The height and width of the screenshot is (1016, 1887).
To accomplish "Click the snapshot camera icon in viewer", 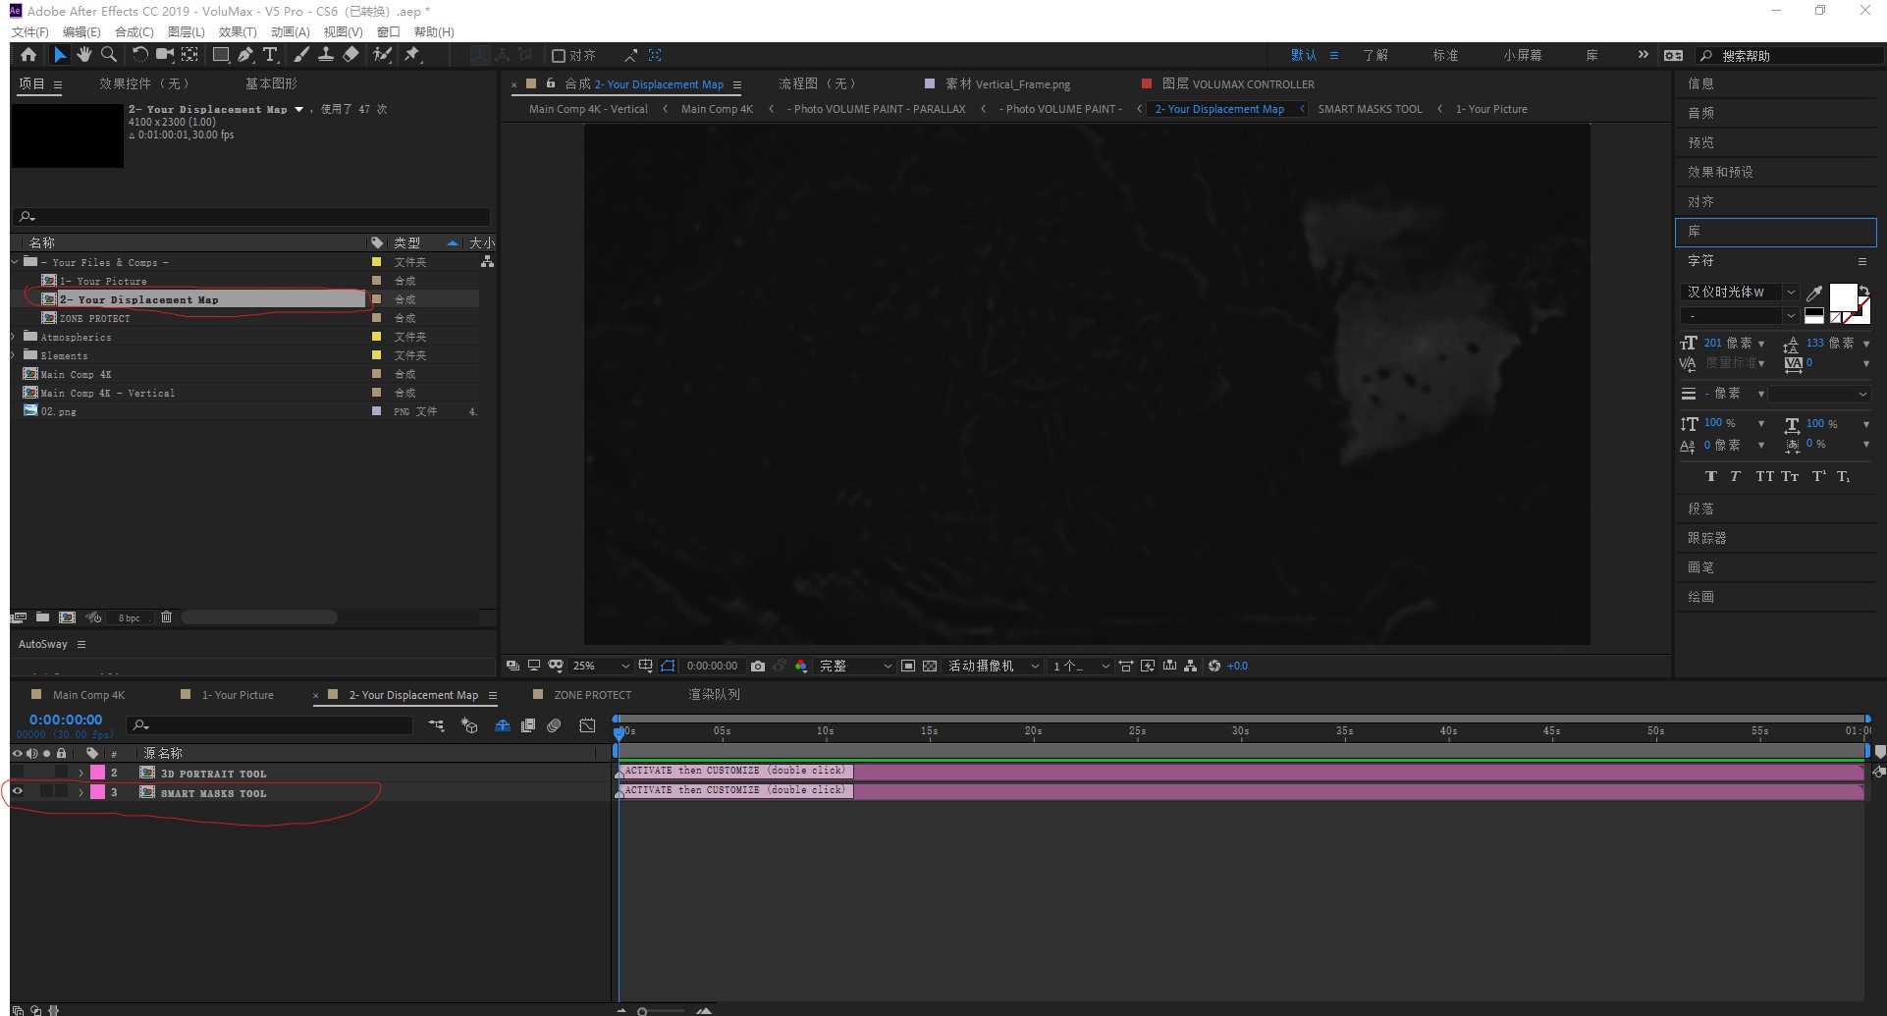I will [758, 666].
